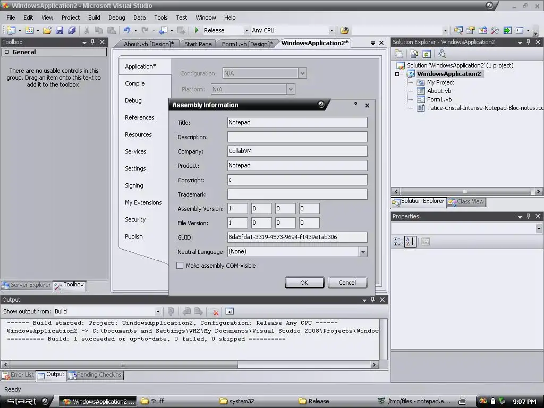Click the Navigate Backward icon
544x408 pixels.
point(163,30)
